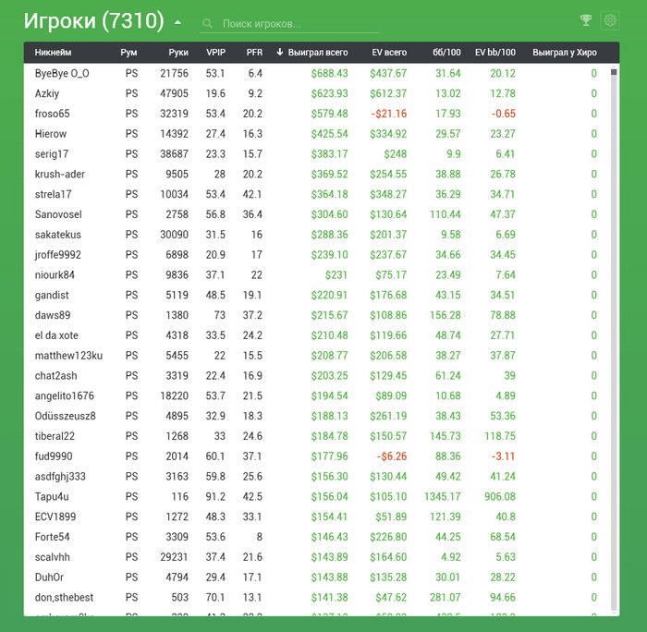Sort by the EV bb/100 column header
The height and width of the screenshot is (632, 647).
(494, 53)
